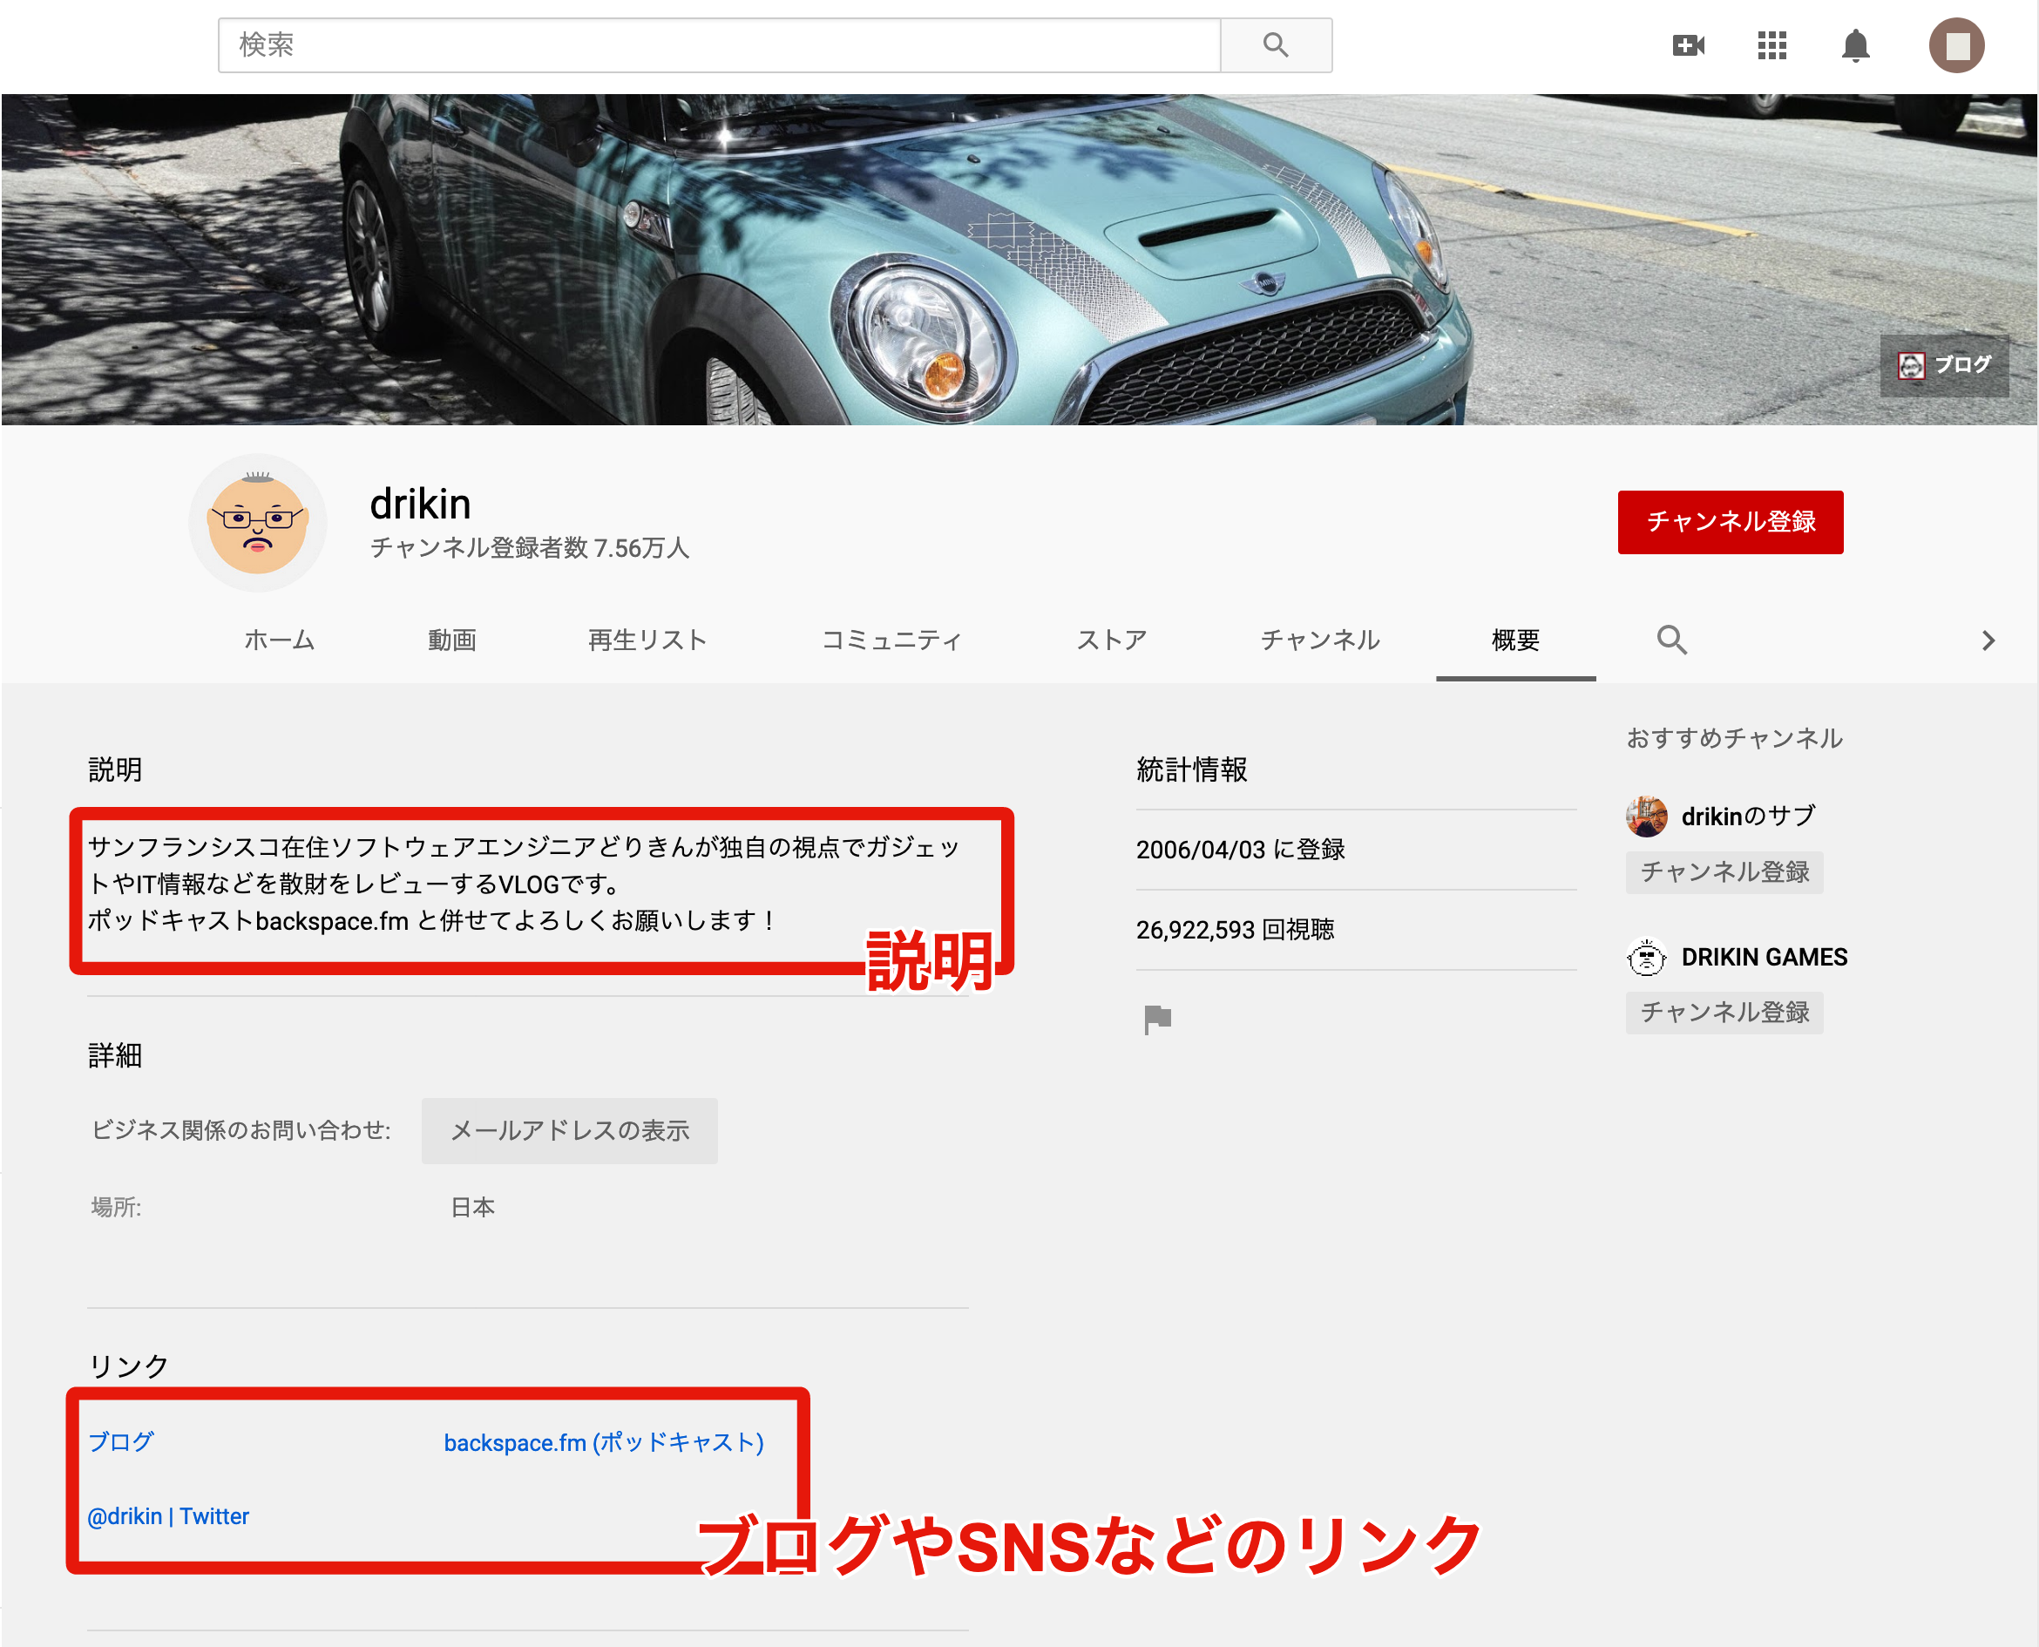Switch to the ストア tab
This screenshot has width=2039, height=1647.
coord(1111,640)
